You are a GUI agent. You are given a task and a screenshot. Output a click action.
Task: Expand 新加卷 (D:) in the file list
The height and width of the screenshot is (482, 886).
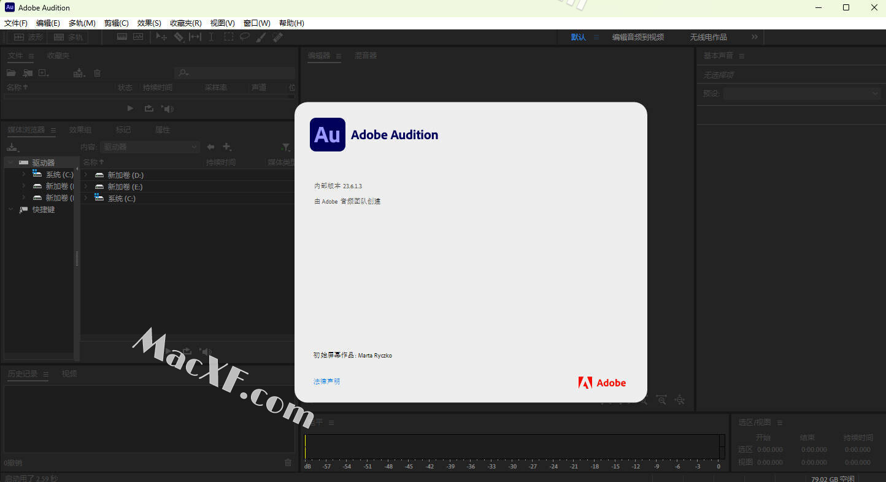[86, 175]
